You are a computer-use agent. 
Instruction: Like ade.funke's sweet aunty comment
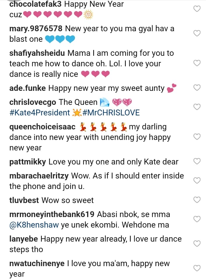[x=197, y=88]
